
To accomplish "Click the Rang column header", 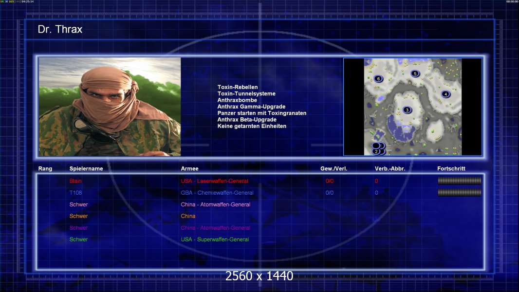I will (45, 169).
